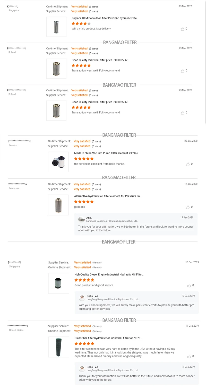This screenshot has height=387, width=206.
Task: Open 'Glassfiber filter hydraulic' product title link
Action: 108,338
